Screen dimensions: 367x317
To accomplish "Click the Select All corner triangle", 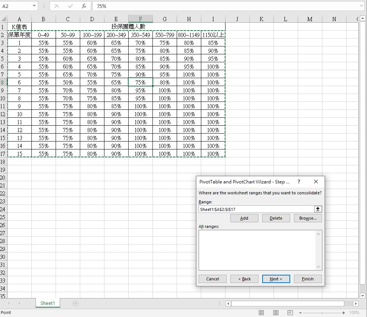I will [4, 19].
